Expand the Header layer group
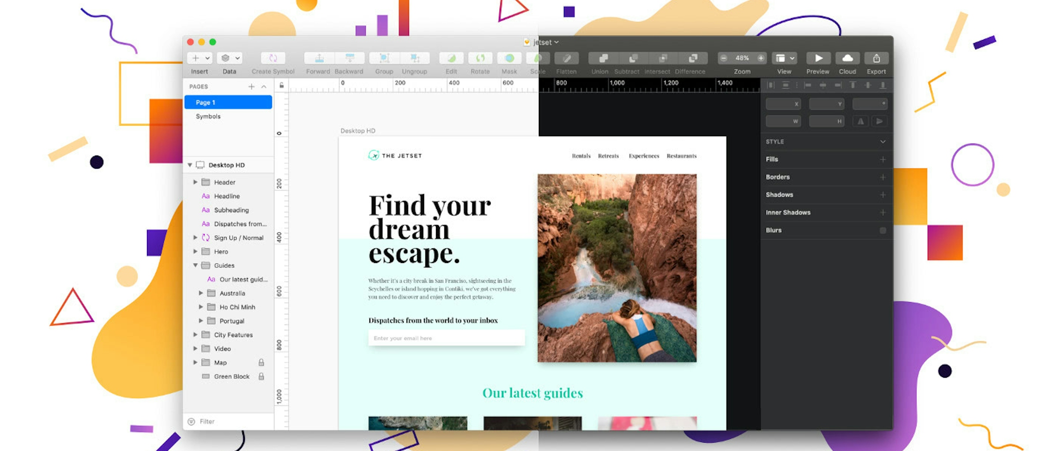The width and height of the screenshot is (1059, 451). pyautogui.click(x=195, y=182)
